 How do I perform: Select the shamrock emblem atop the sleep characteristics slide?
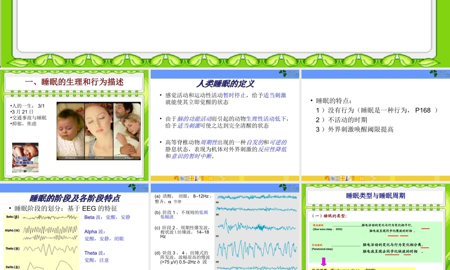[433, 73]
